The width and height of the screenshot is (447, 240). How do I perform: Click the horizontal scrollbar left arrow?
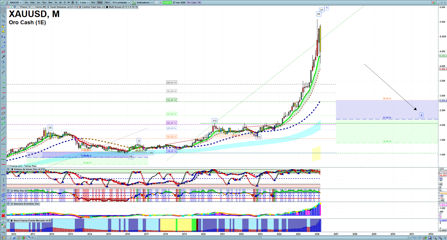pyautogui.click(x=36, y=238)
